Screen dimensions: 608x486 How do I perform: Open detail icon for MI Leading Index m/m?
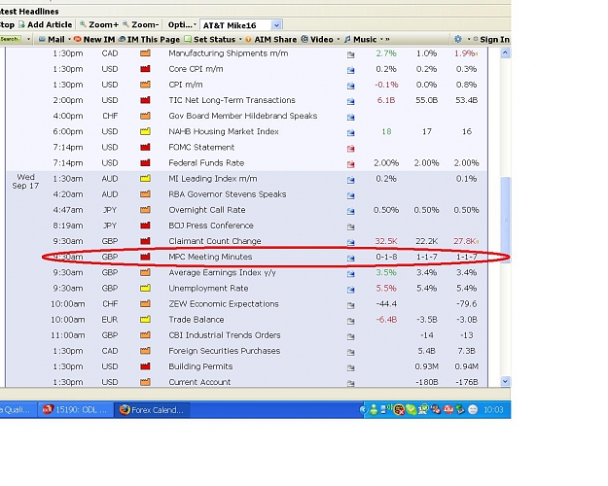[350, 180]
